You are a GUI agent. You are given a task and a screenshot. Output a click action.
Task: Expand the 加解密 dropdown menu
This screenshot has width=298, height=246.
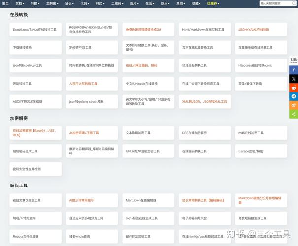(x=52, y=3)
